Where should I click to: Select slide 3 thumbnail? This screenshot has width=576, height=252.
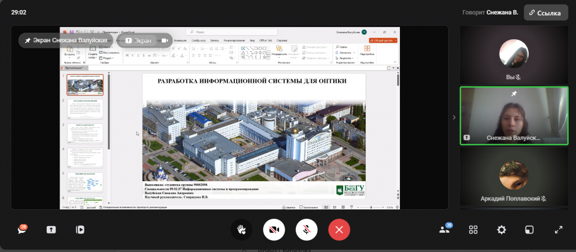click(x=85, y=134)
